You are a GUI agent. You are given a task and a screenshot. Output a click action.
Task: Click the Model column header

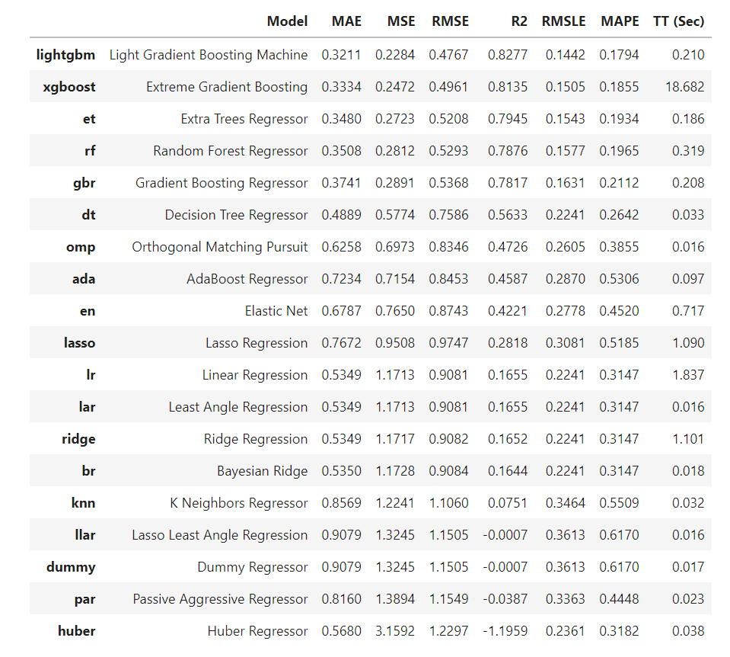[287, 21]
